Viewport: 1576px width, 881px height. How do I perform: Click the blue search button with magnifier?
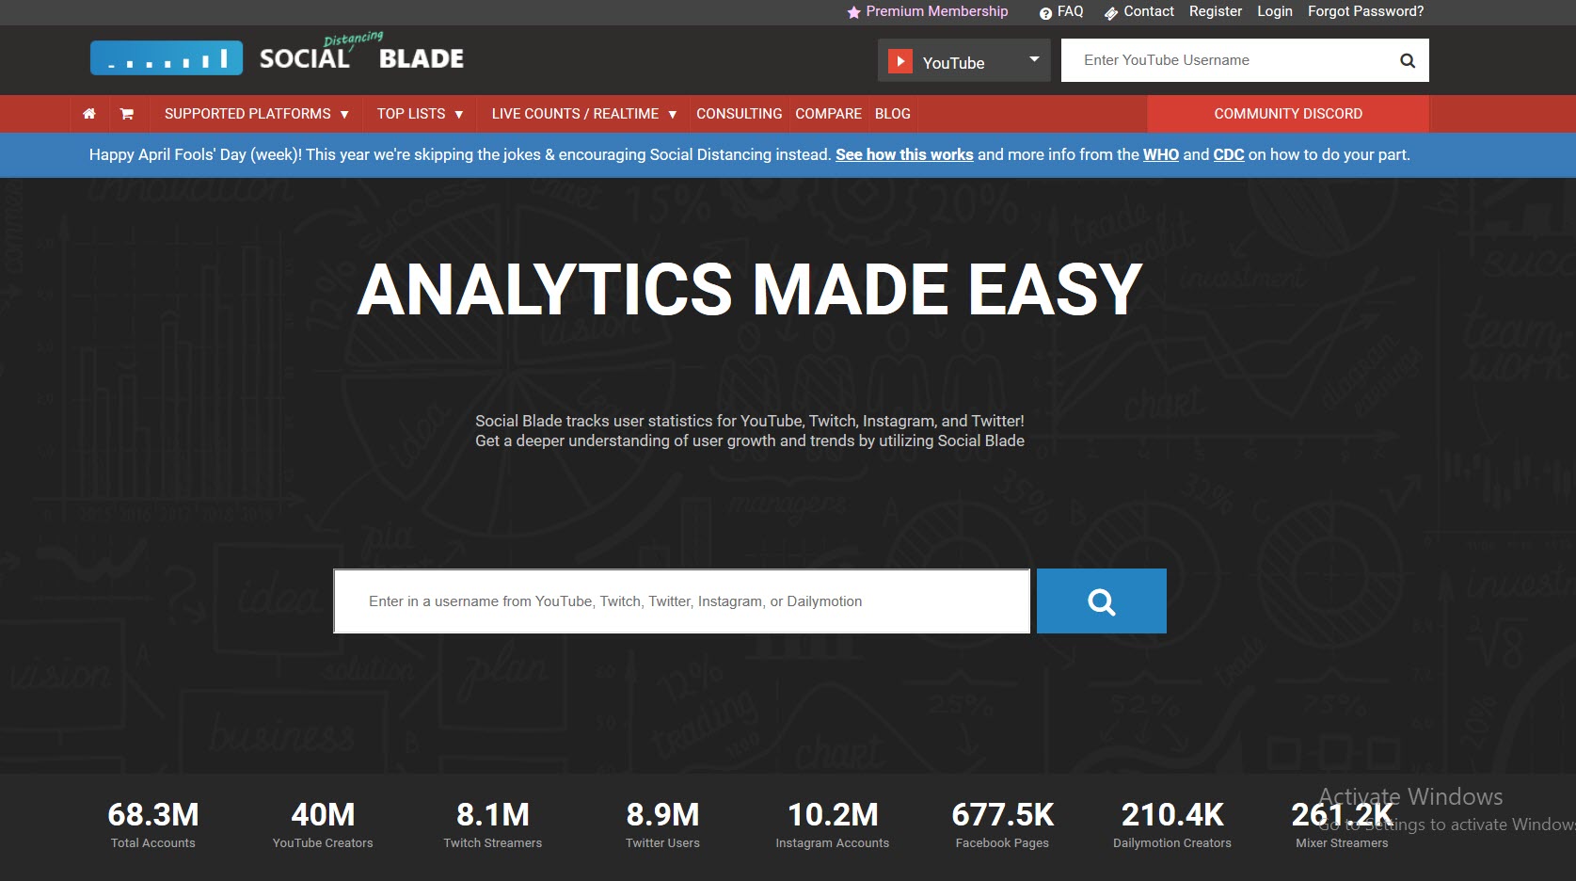1102,601
